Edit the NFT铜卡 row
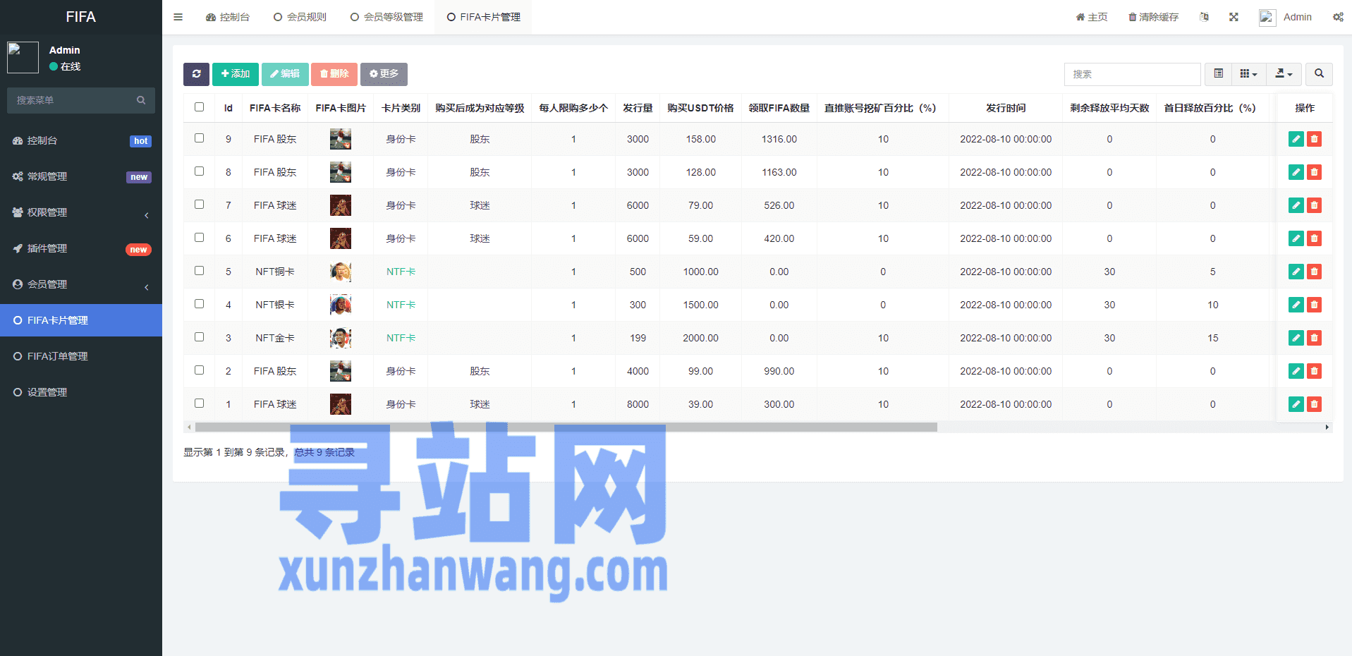This screenshot has width=1352, height=656. (1296, 272)
